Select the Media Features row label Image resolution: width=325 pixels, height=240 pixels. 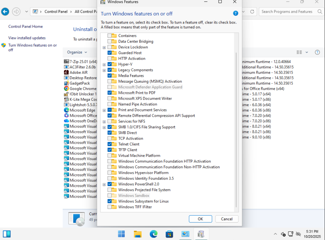tap(131, 76)
